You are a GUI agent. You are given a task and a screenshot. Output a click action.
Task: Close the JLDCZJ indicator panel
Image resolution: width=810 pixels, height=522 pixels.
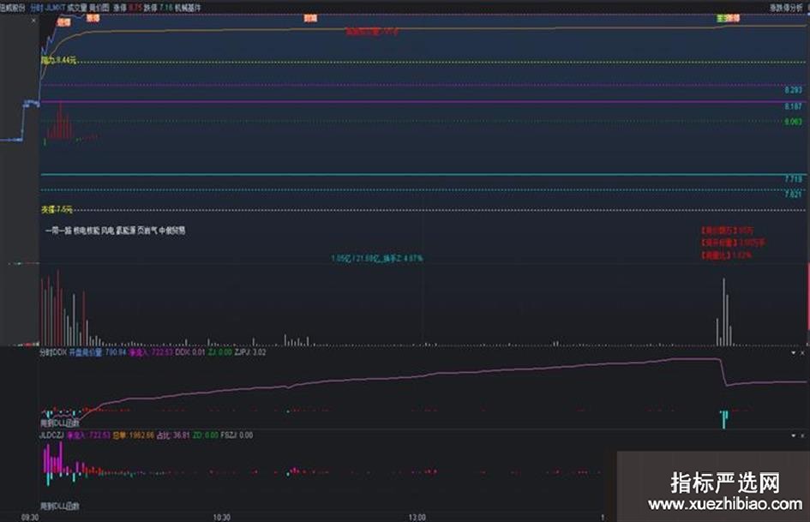(x=802, y=435)
